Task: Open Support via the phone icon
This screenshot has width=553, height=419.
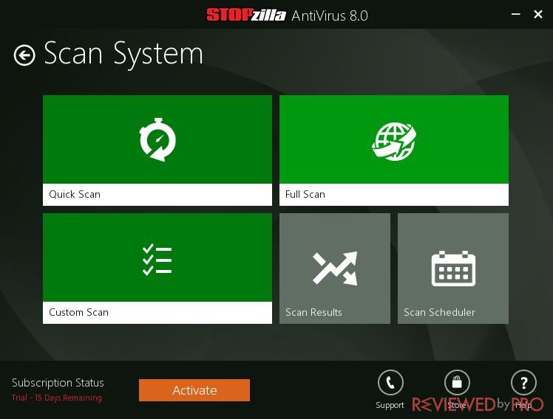Action: pyautogui.click(x=390, y=383)
